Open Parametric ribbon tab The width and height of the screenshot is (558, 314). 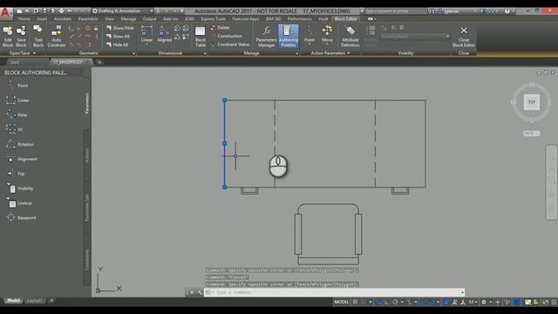88,19
